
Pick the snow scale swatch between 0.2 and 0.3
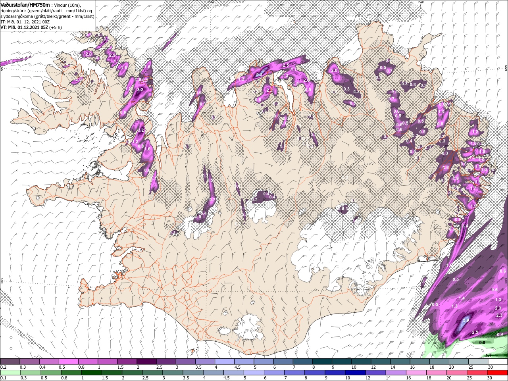10,362
